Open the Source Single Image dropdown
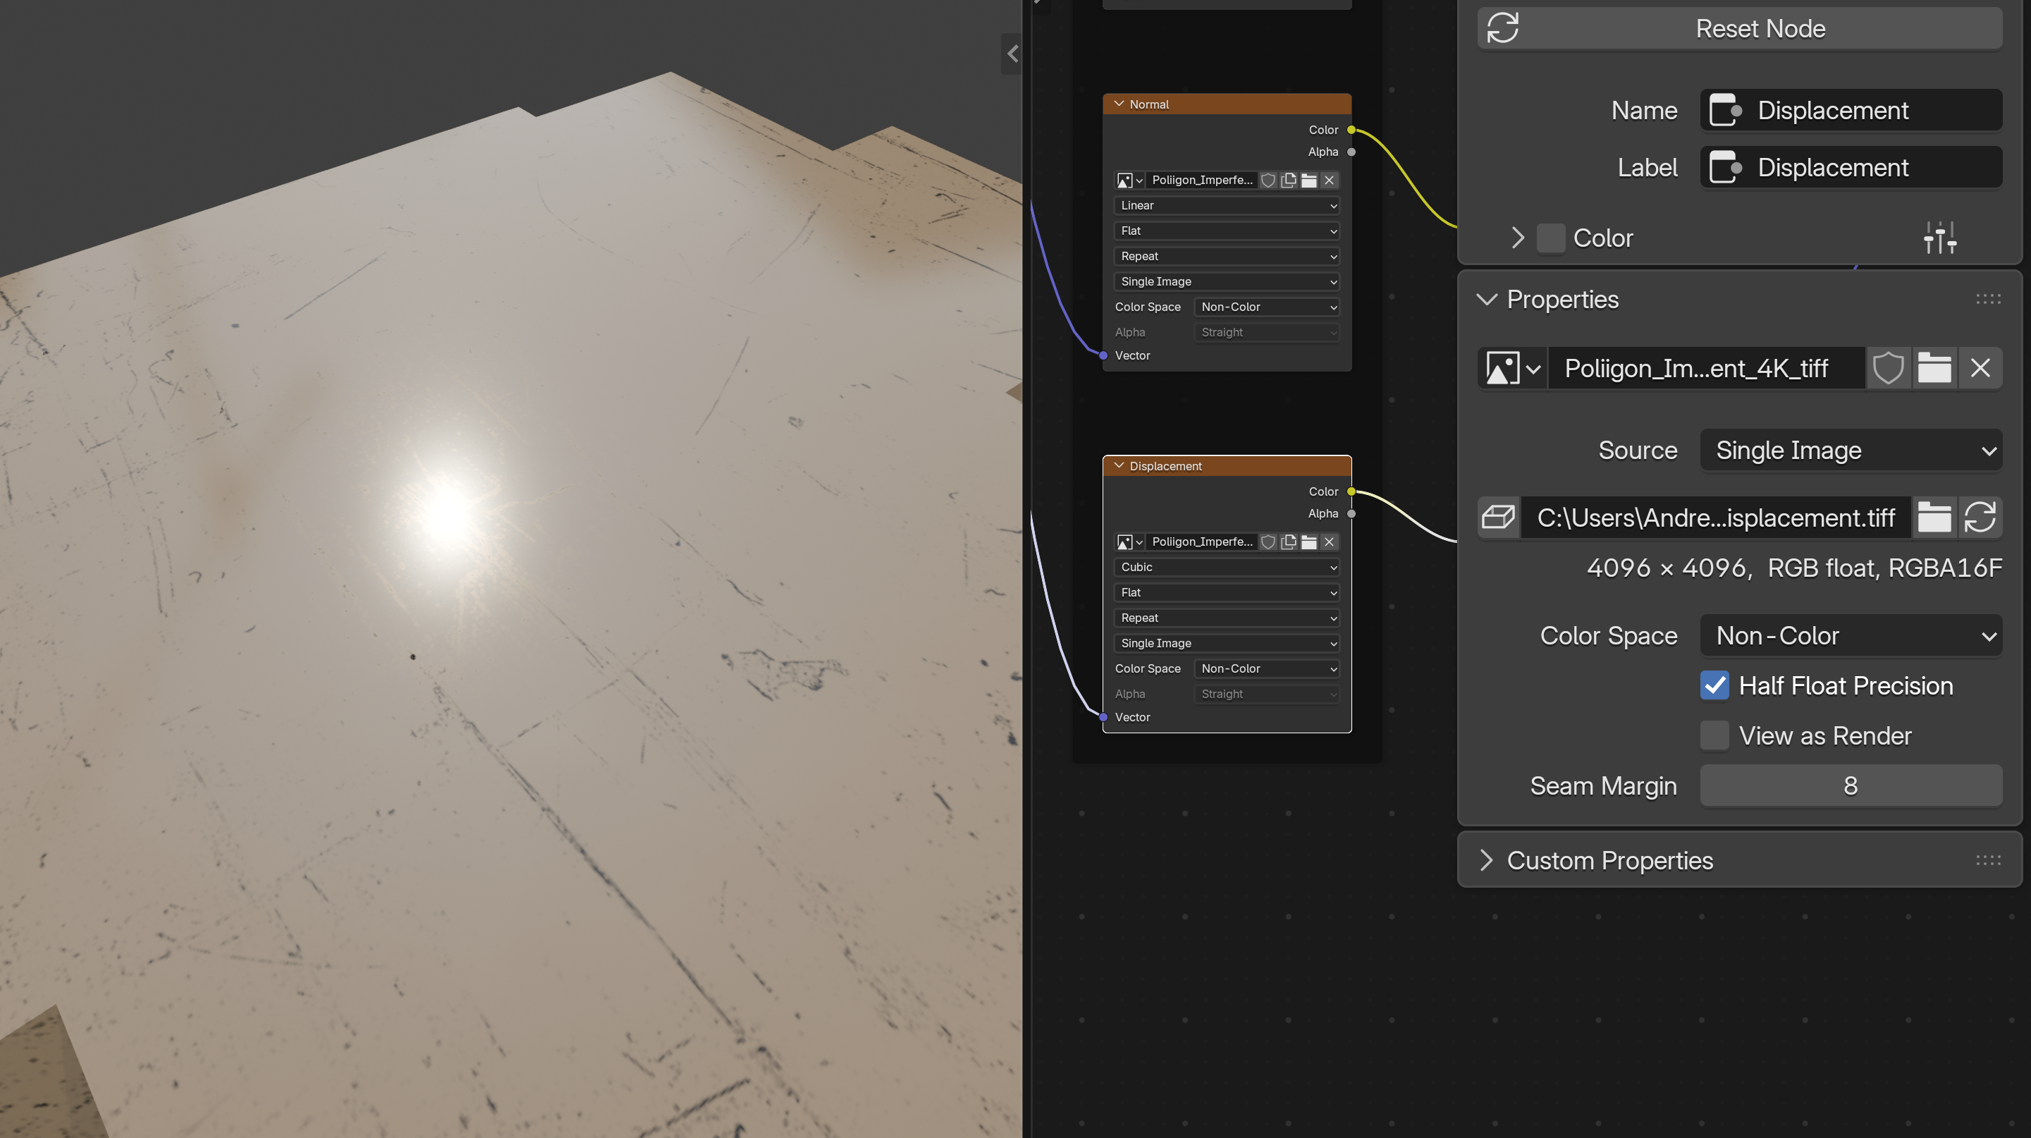The width and height of the screenshot is (2031, 1138). pyautogui.click(x=1851, y=451)
